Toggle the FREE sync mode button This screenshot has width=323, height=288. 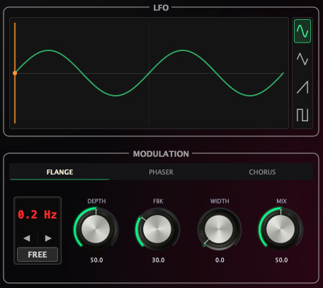[38, 255]
